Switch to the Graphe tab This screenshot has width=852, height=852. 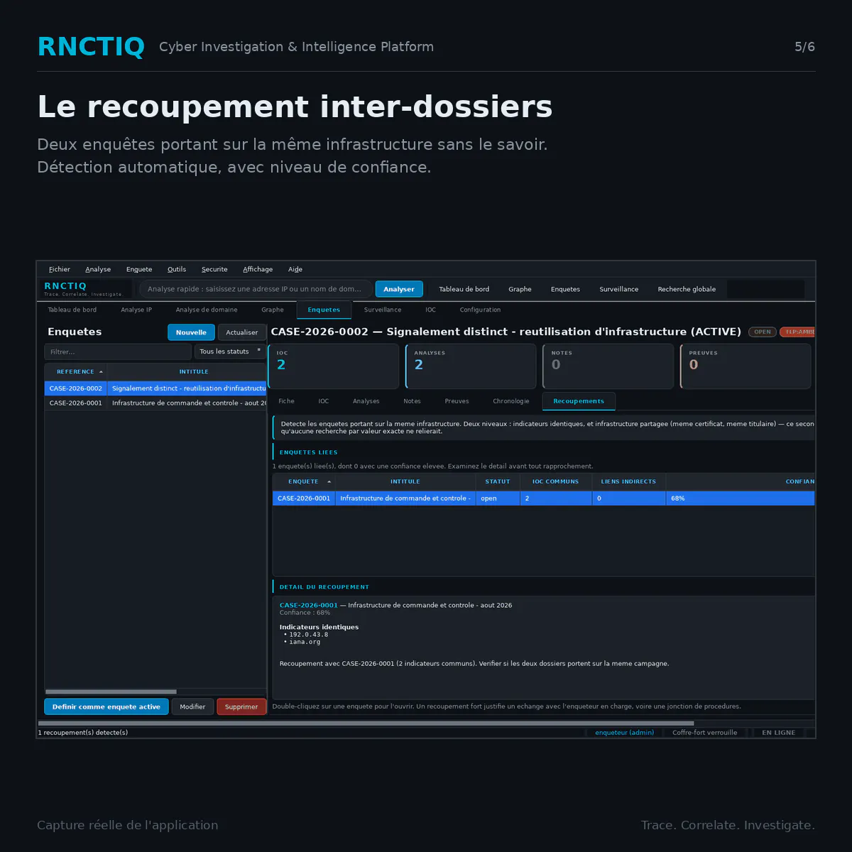click(273, 310)
